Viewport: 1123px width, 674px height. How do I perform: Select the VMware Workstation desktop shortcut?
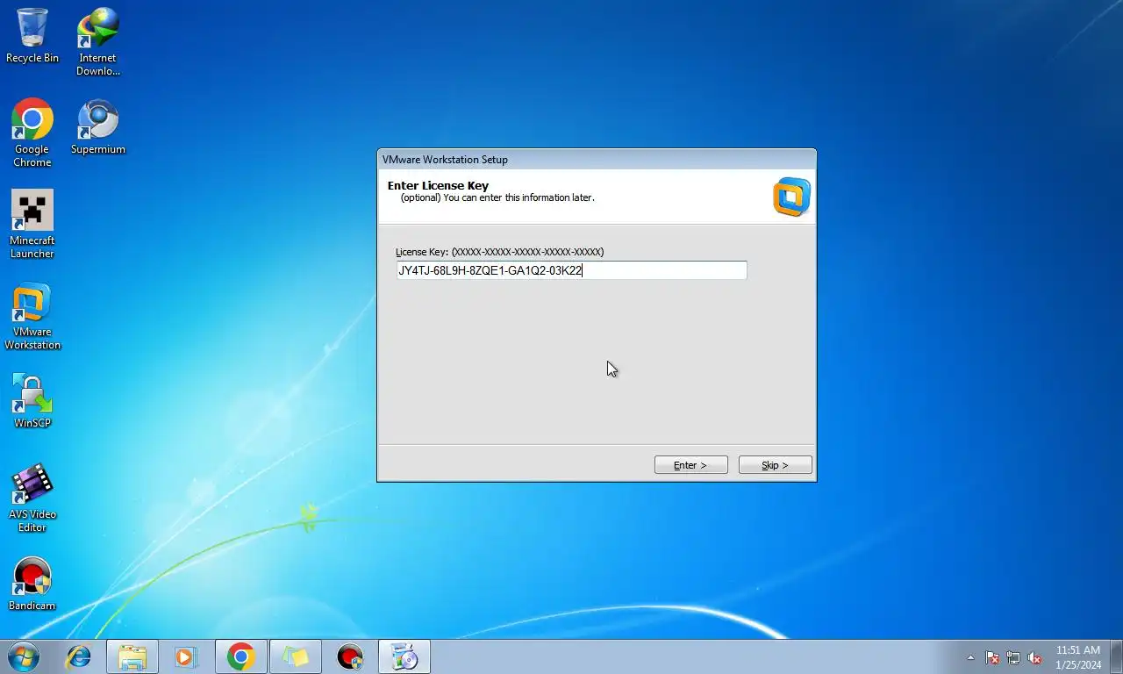32,316
